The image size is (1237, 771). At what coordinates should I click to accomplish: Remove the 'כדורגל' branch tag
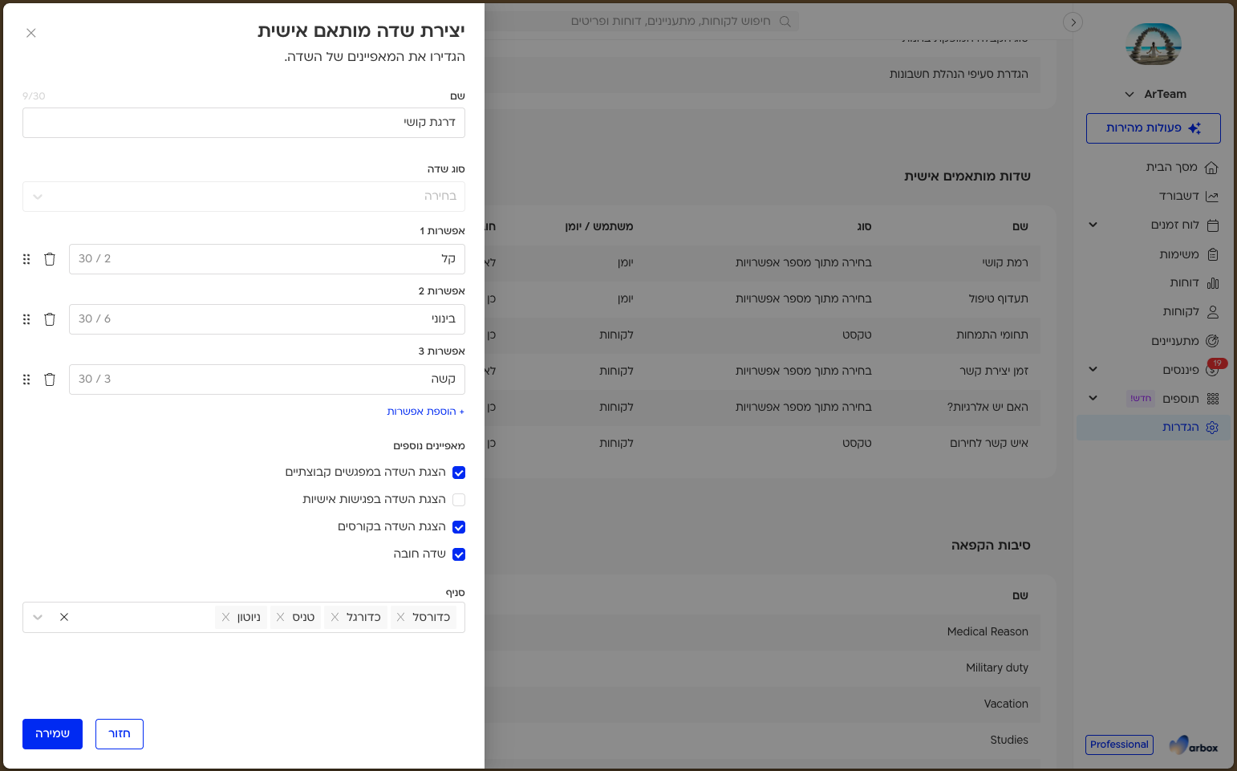click(335, 617)
